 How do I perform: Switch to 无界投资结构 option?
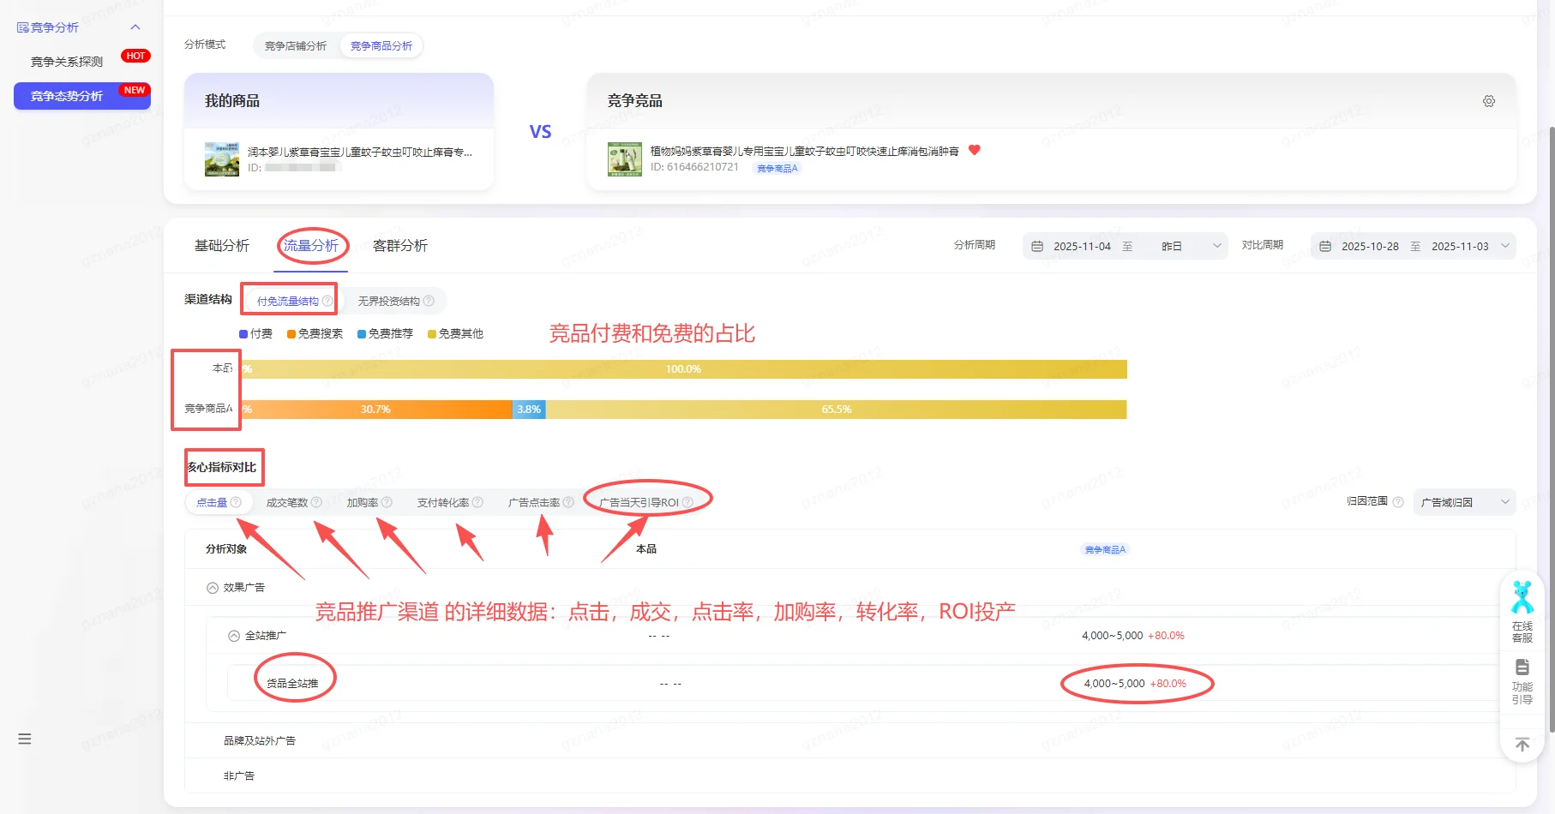point(387,301)
